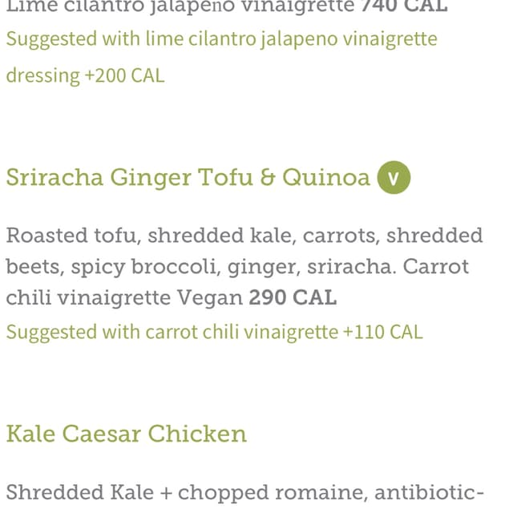Select the suggested lime cilantro jalapeno vinaigrette line
The width and height of the screenshot is (513, 513).
pos(222,39)
